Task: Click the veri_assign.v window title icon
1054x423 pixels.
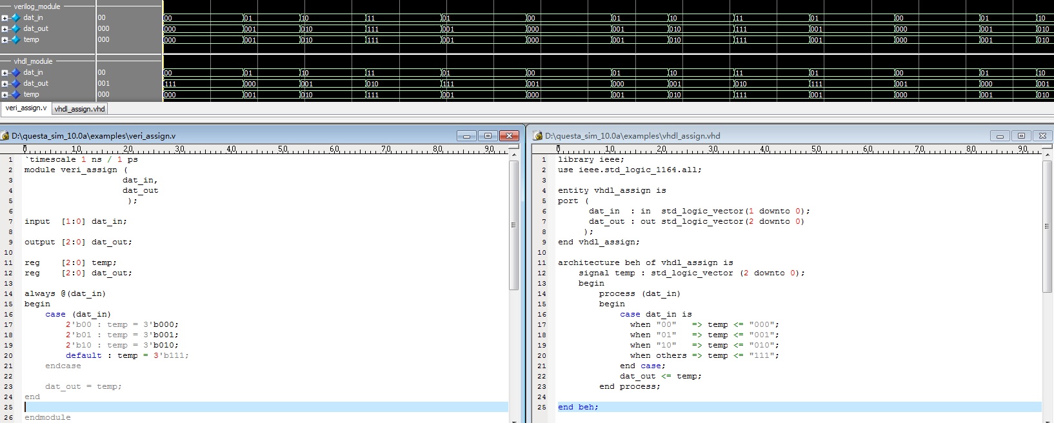Action: click(5, 136)
